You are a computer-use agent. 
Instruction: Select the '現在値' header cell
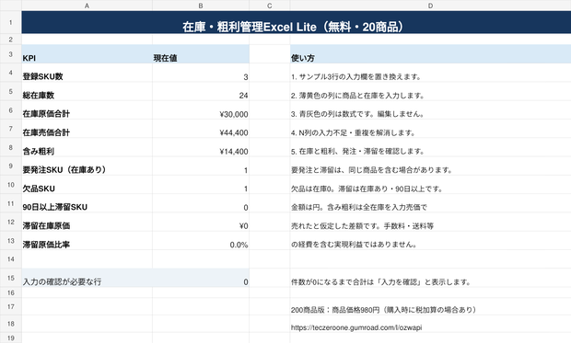click(201, 54)
